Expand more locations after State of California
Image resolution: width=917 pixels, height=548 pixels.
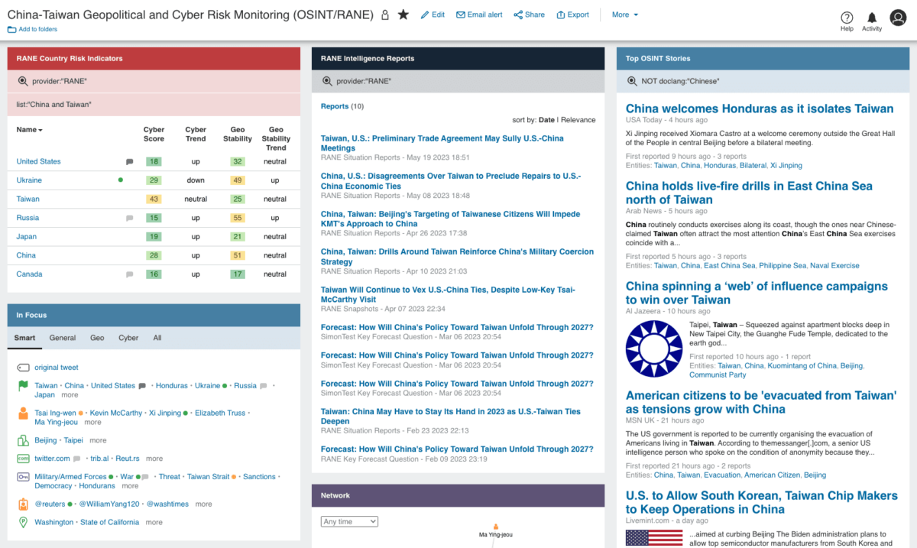[x=154, y=523]
